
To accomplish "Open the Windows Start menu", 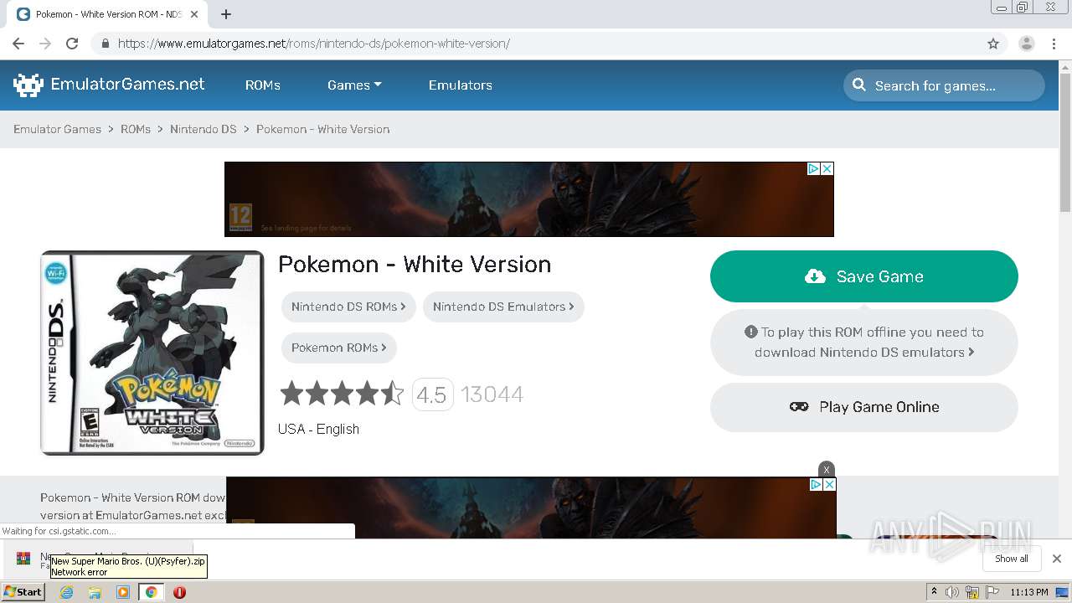I will coord(23,592).
